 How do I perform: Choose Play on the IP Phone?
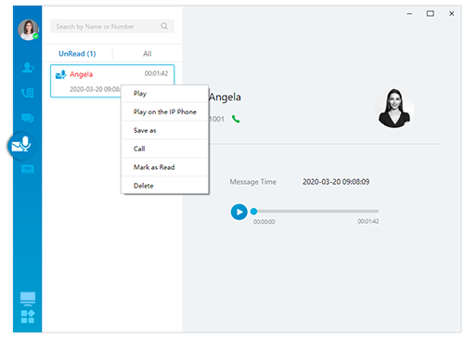165,111
